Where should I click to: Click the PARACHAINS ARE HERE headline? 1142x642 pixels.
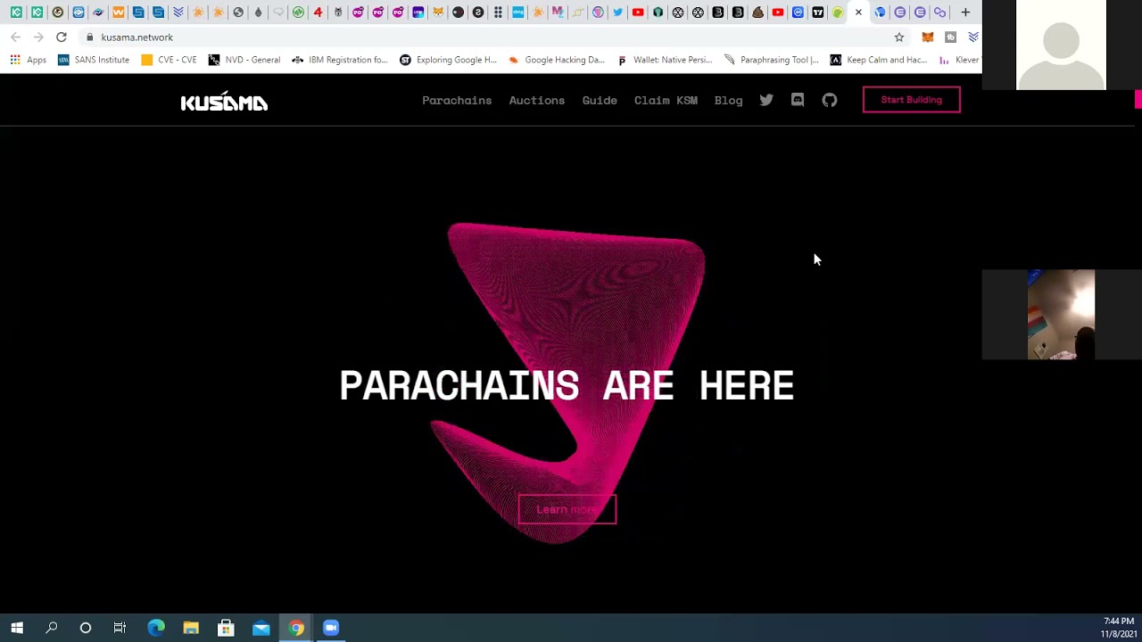567,386
